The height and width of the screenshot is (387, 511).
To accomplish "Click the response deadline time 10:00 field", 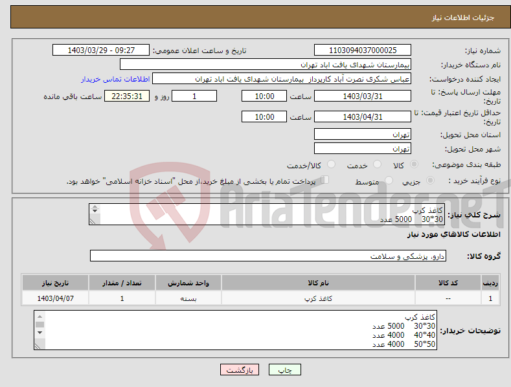I will (264, 96).
